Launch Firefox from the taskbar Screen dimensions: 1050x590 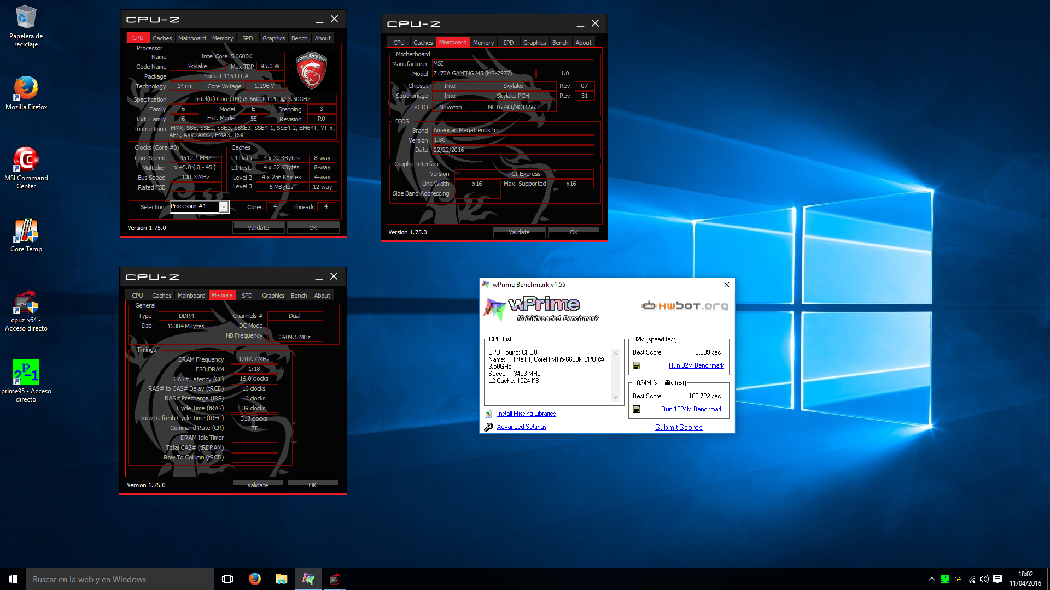pyautogui.click(x=254, y=579)
